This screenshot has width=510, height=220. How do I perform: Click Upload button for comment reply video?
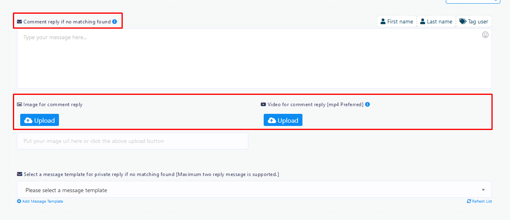coord(283,120)
